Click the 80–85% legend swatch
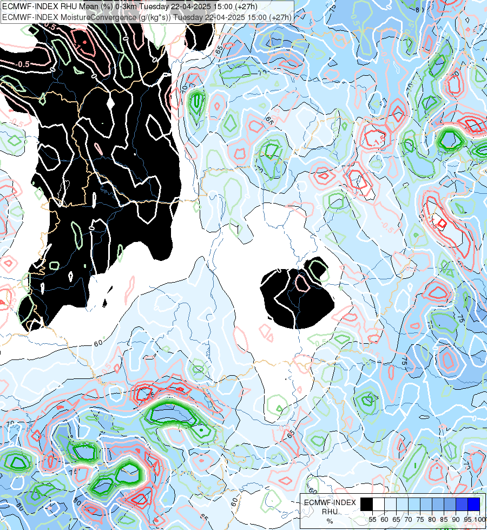Screen dimensions: 487x530 click(438, 504)
